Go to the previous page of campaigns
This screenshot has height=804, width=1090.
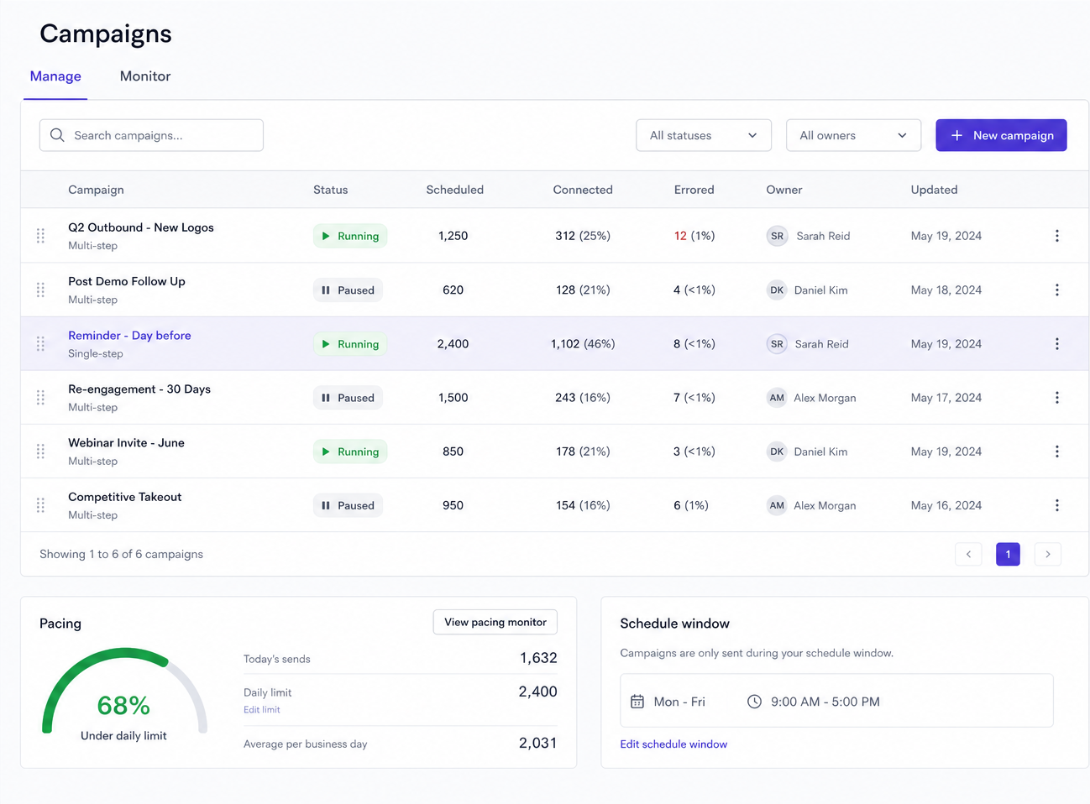click(x=968, y=554)
